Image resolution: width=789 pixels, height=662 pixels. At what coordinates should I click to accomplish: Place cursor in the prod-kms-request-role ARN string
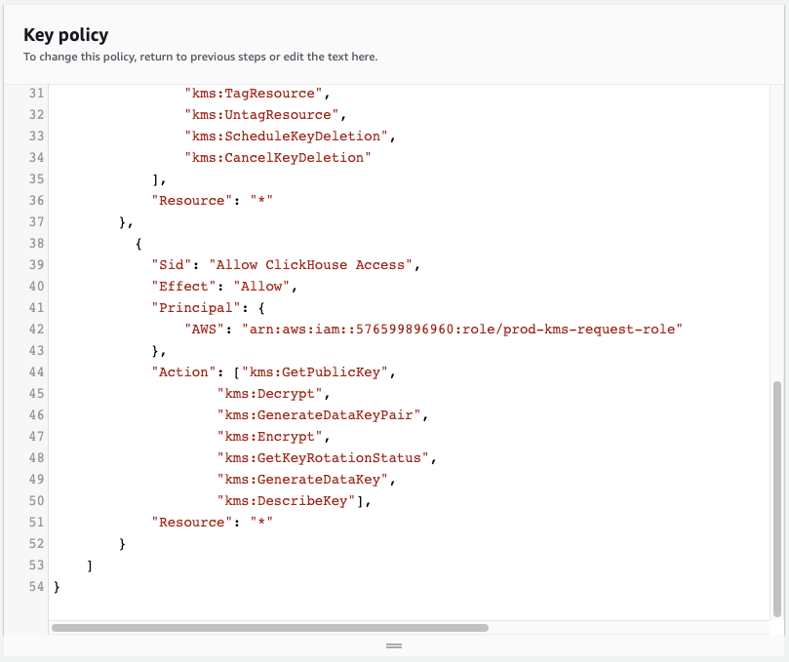point(460,330)
